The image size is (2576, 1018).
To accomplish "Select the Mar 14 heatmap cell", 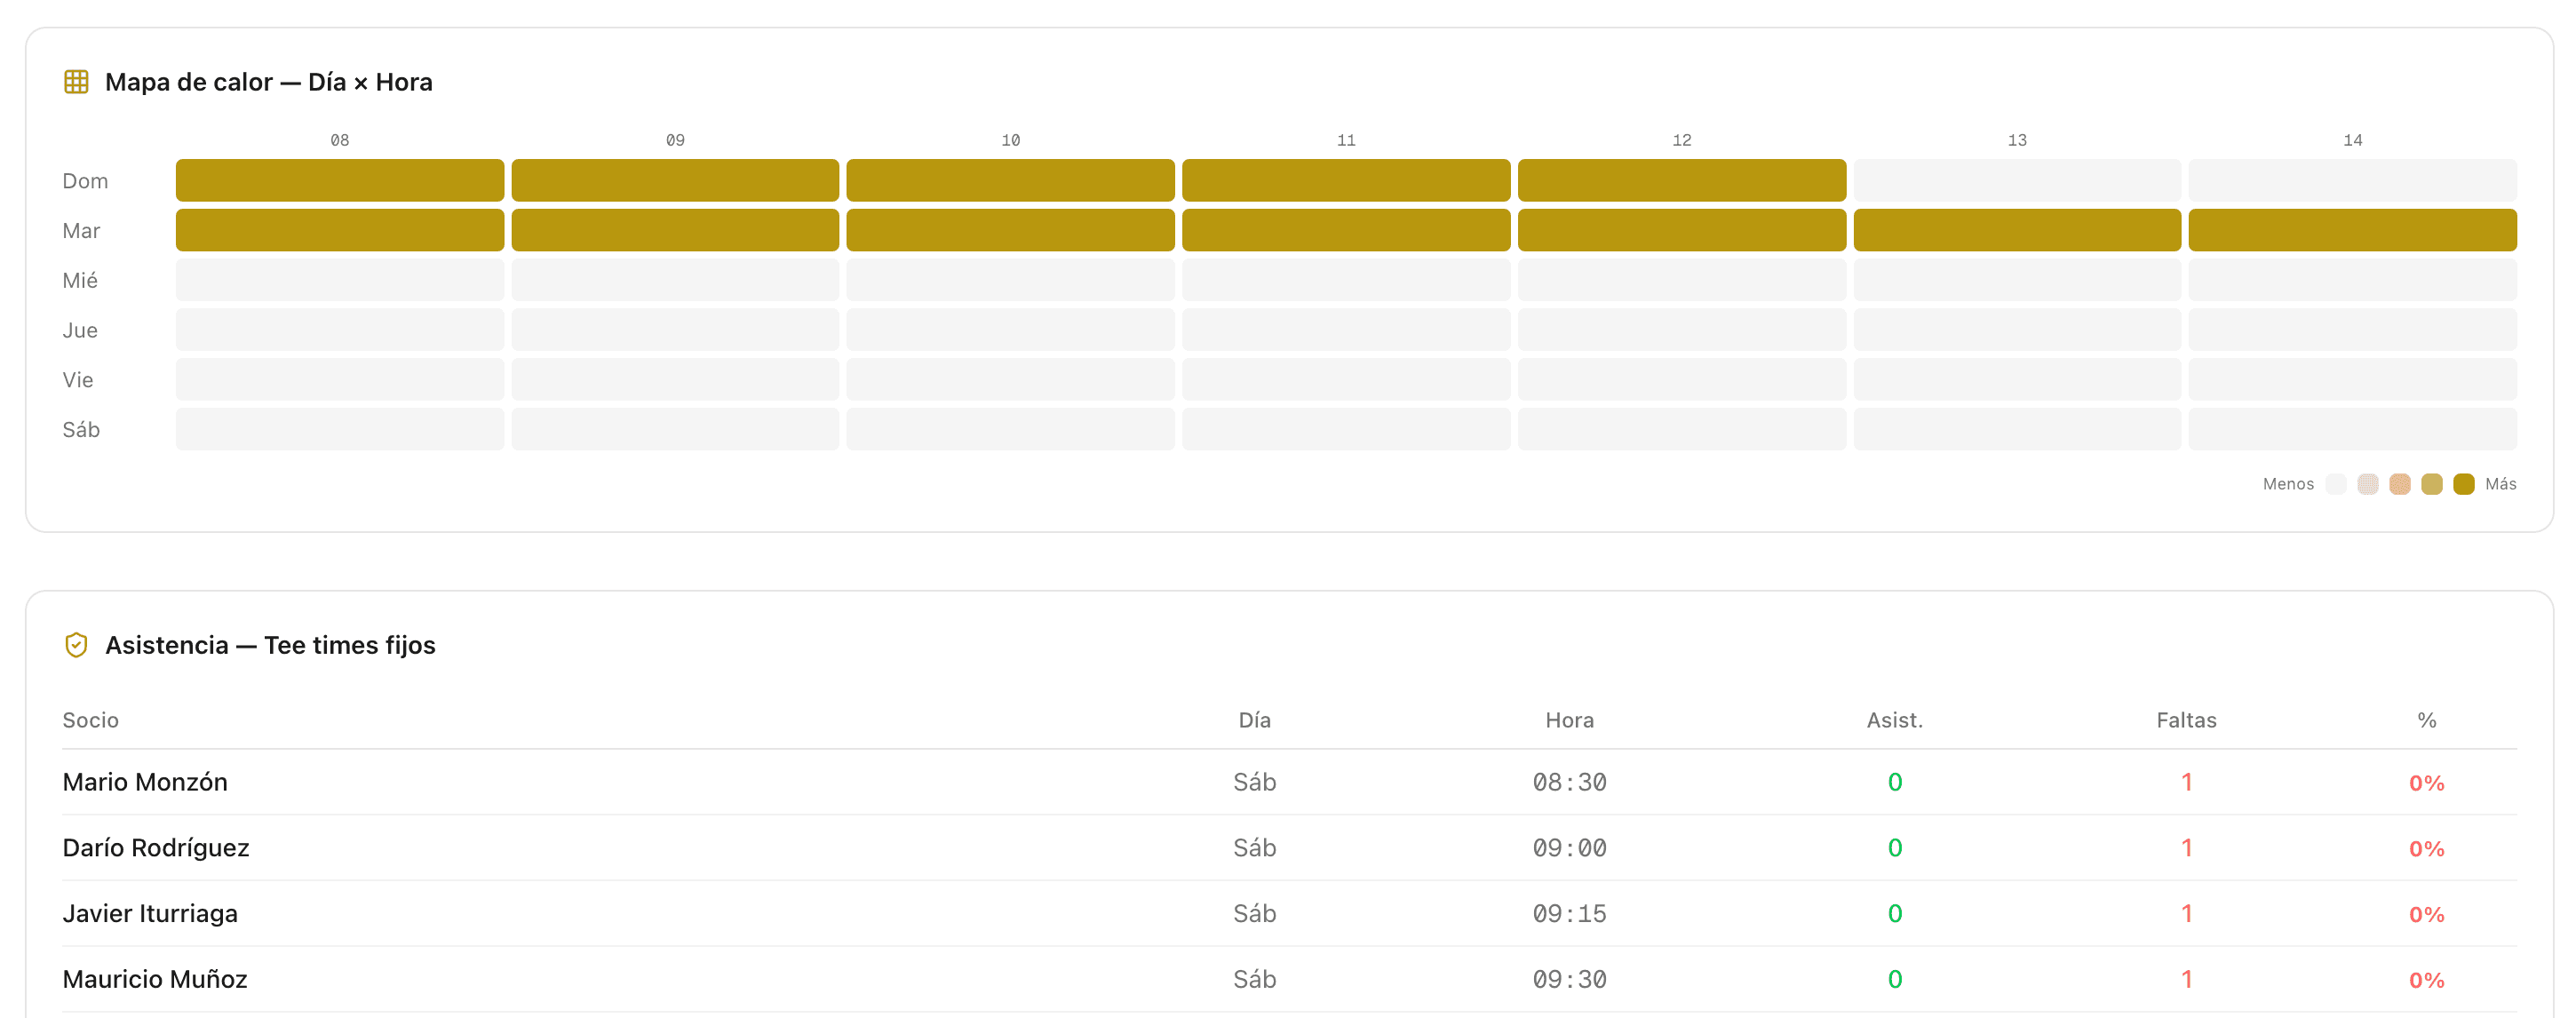I will [2352, 230].
